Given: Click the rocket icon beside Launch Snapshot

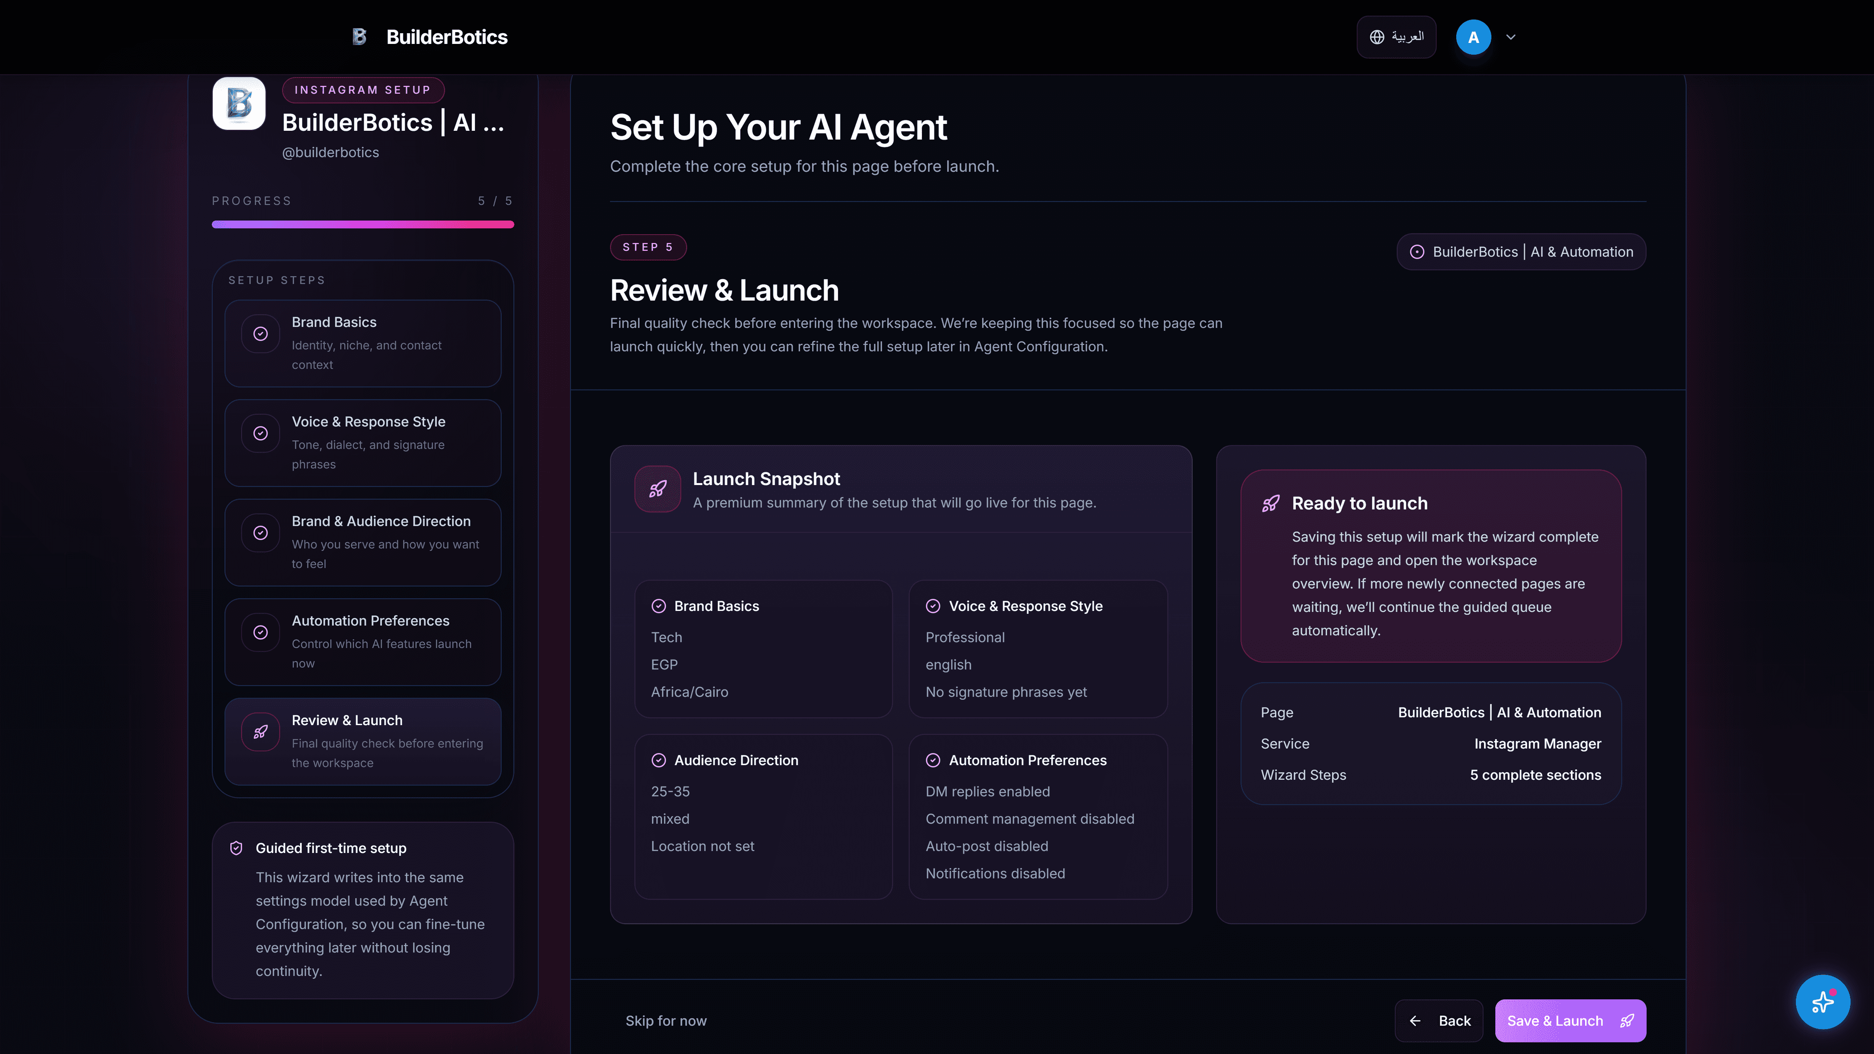Looking at the screenshot, I should coord(657,488).
